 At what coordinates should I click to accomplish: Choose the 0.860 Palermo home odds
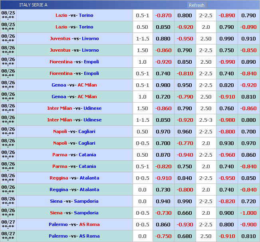click(163, 224)
